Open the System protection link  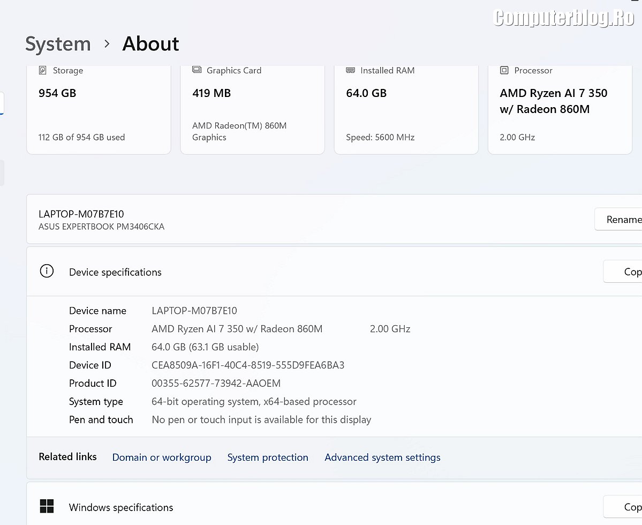[x=268, y=457]
